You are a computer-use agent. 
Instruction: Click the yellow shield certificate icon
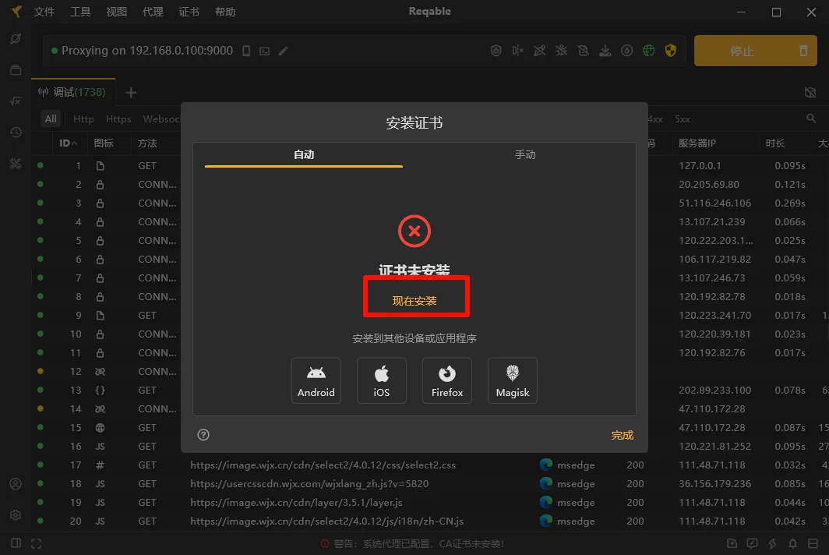[670, 51]
